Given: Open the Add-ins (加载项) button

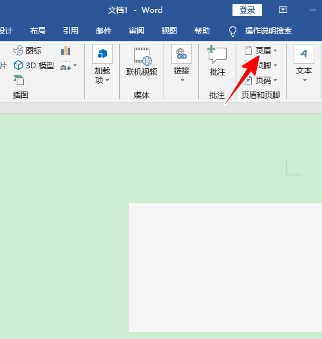Looking at the screenshot, I should 102,64.
